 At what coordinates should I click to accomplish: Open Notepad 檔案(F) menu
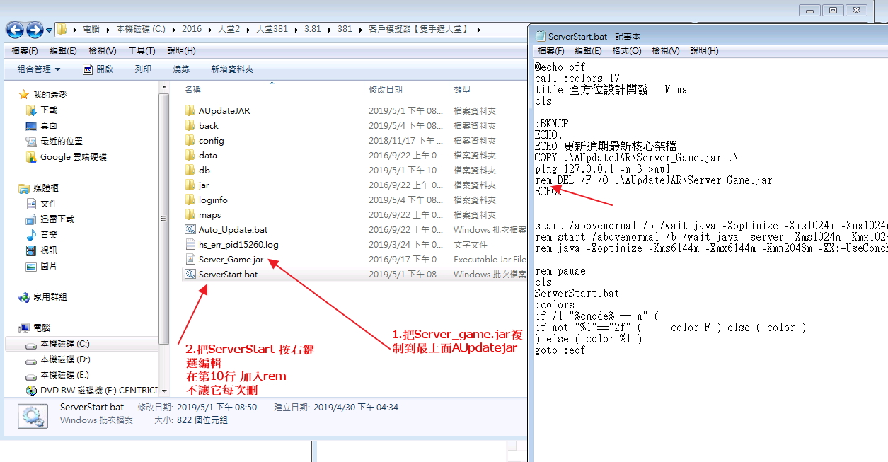click(551, 51)
